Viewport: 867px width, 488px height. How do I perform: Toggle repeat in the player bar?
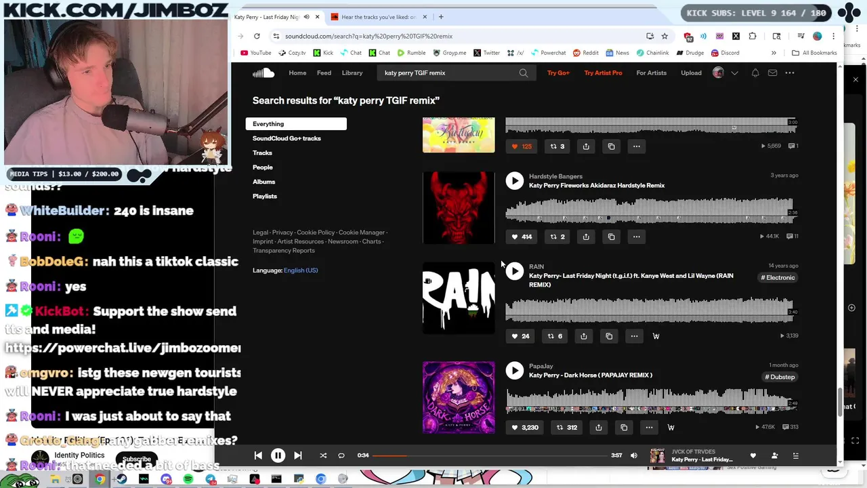tap(341, 455)
